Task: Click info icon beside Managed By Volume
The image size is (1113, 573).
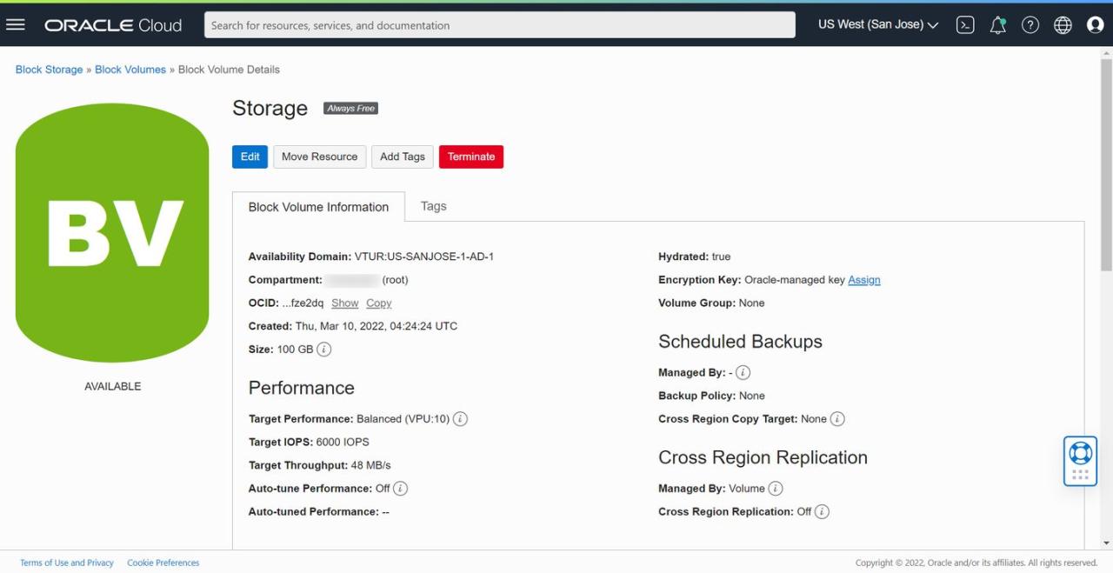Action: (x=775, y=489)
